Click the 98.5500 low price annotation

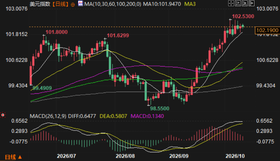[x=160, y=108]
